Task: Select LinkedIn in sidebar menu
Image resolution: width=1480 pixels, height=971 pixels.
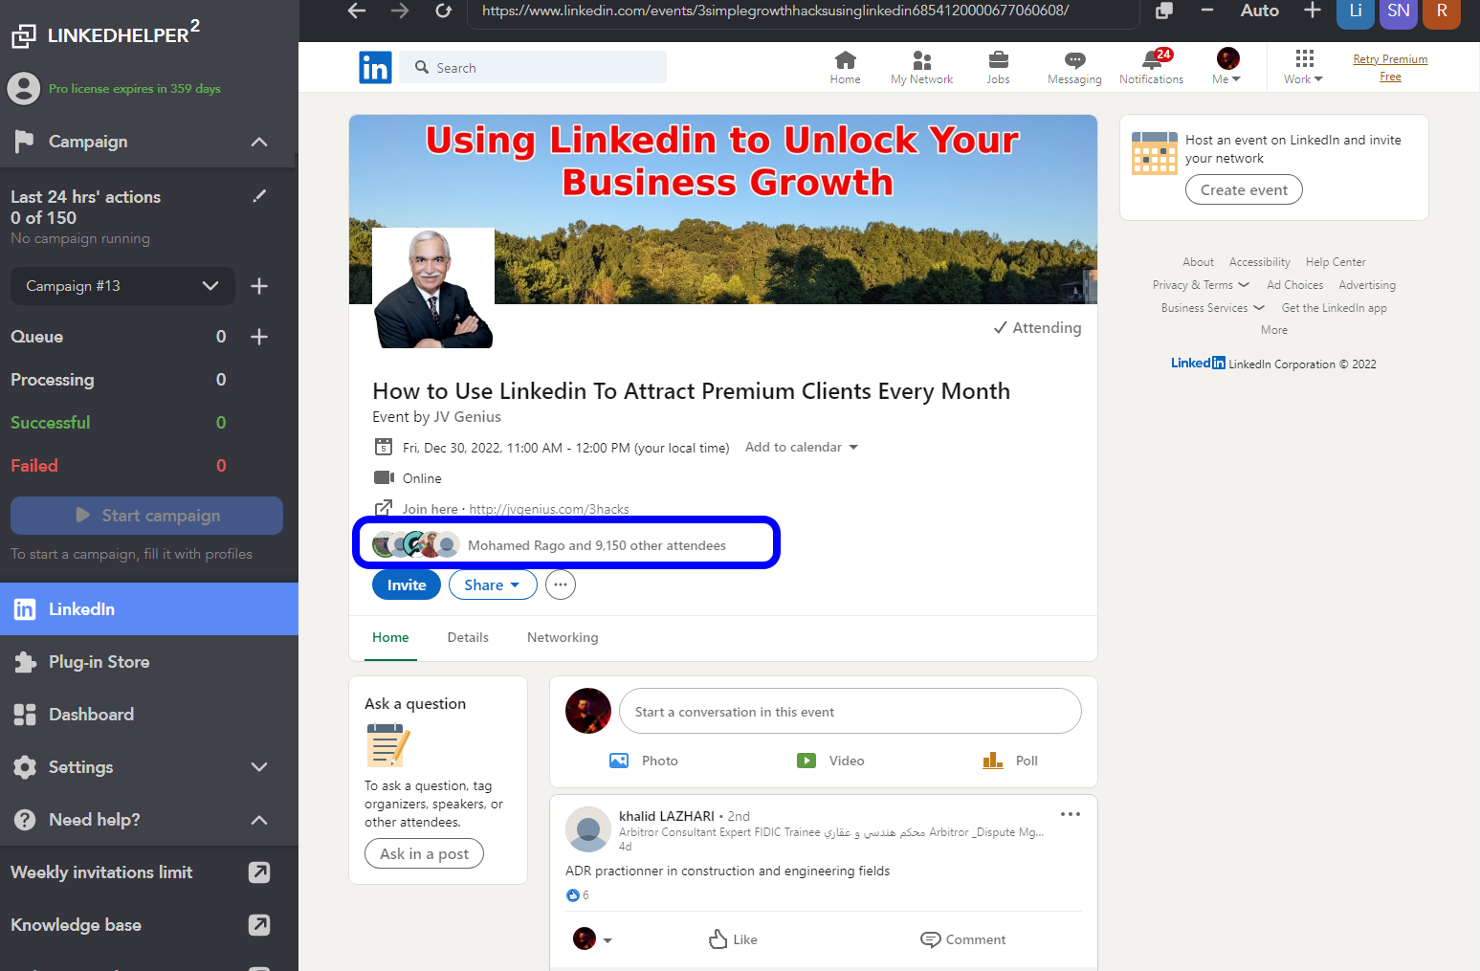Action: click(149, 609)
